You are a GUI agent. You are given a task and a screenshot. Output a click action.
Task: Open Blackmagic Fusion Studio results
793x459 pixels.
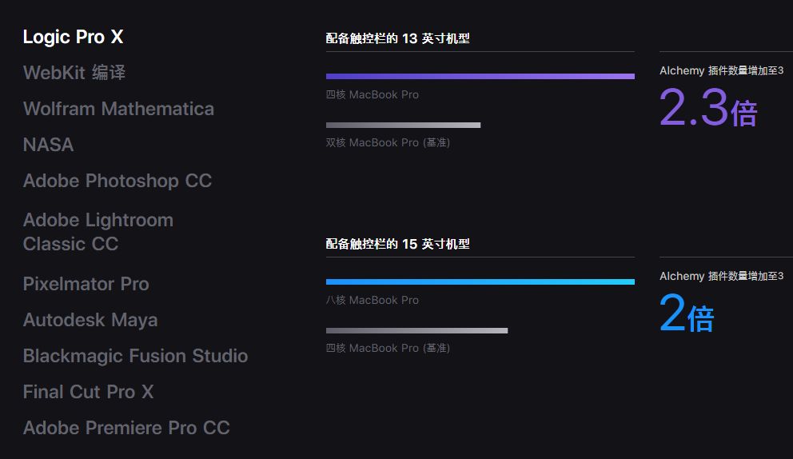click(136, 356)
